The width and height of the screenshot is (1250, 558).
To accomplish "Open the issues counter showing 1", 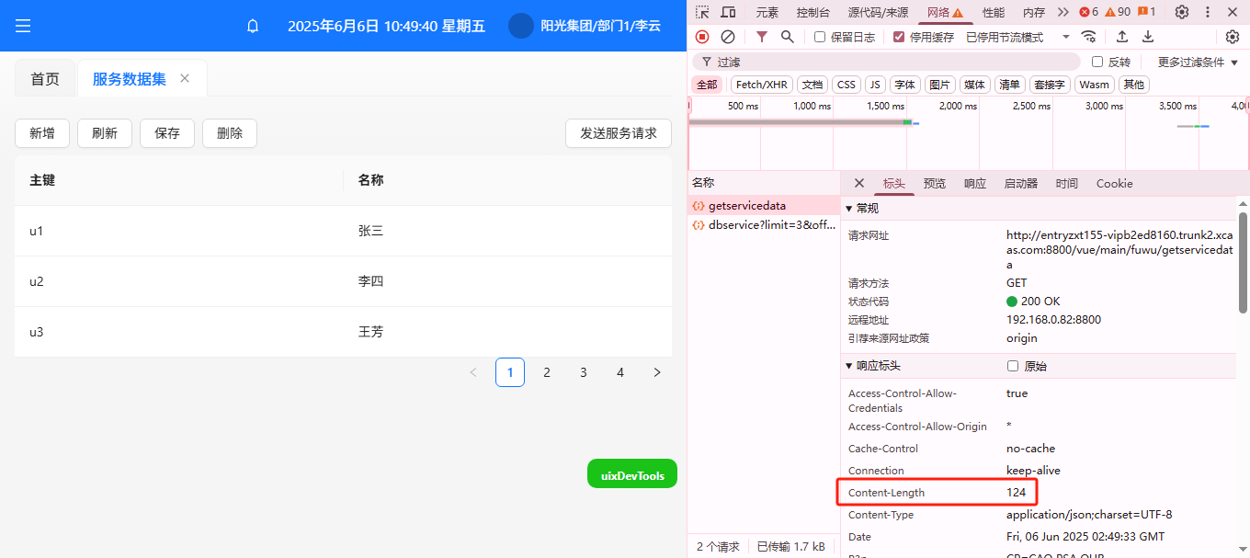I will (x=1146, y=12).
